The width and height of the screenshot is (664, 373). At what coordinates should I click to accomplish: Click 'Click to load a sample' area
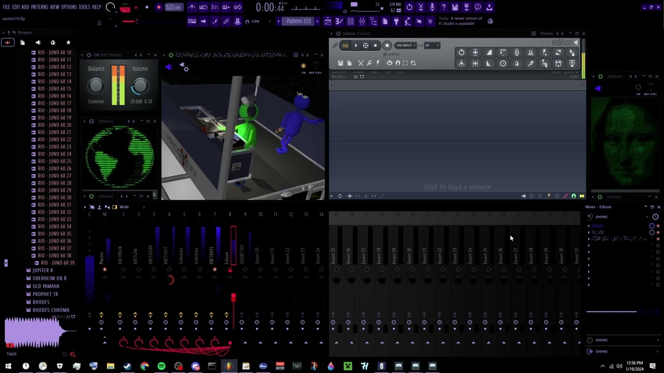[x=457, y=187]
